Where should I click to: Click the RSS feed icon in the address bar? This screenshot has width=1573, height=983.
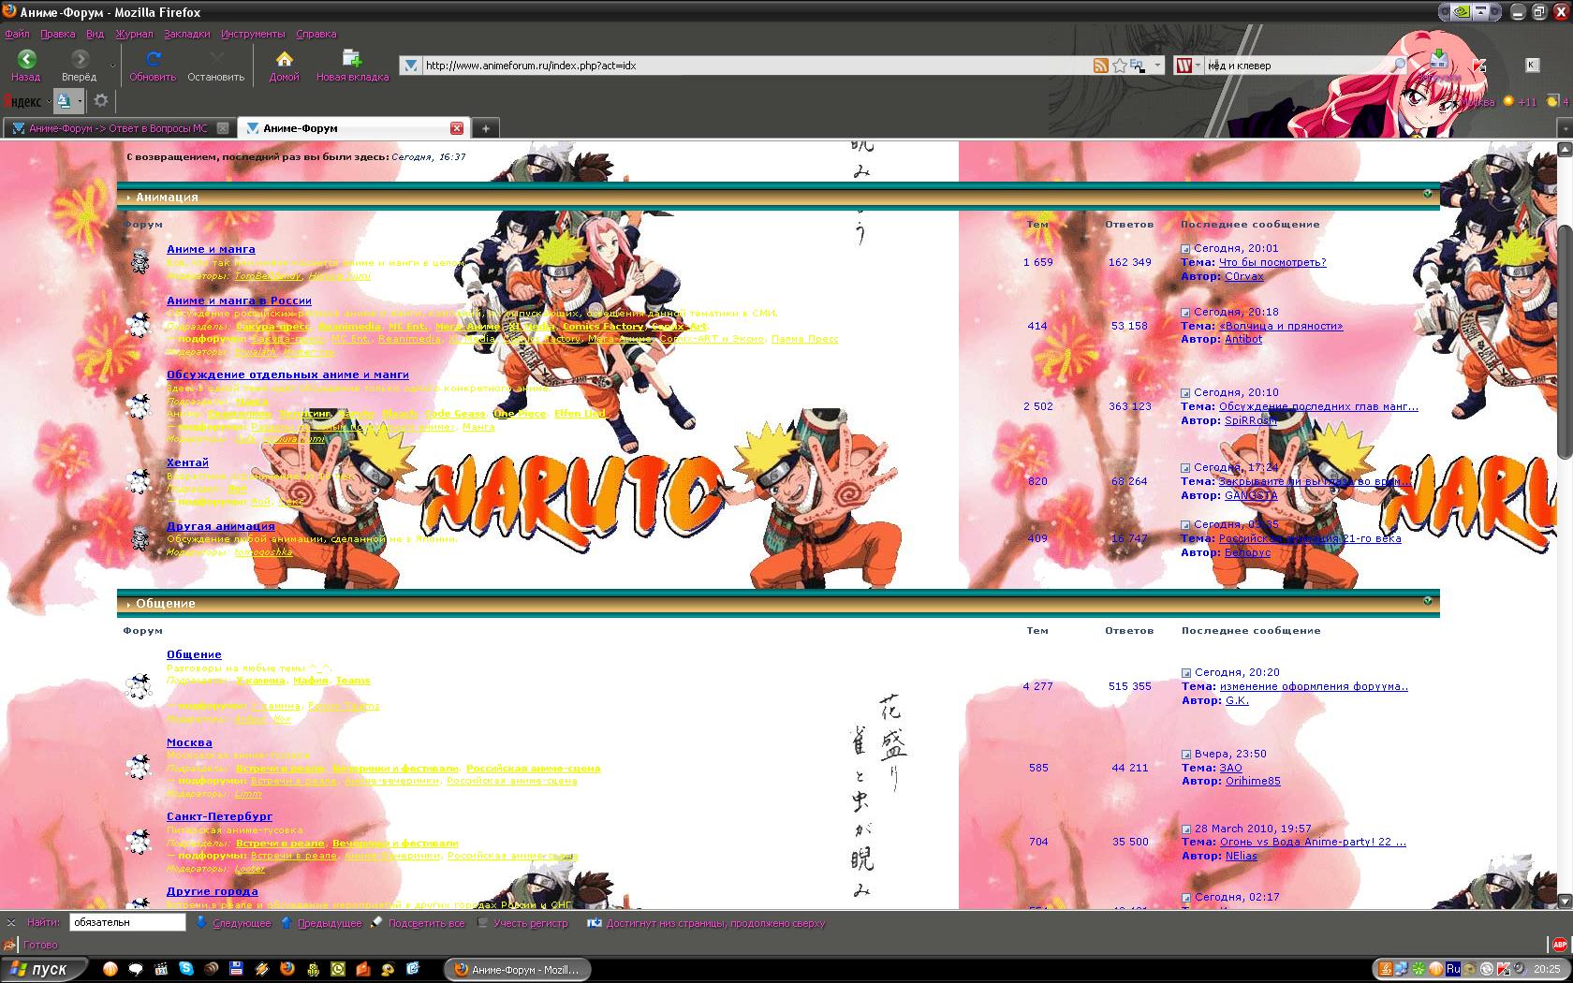coord(1101,66)
